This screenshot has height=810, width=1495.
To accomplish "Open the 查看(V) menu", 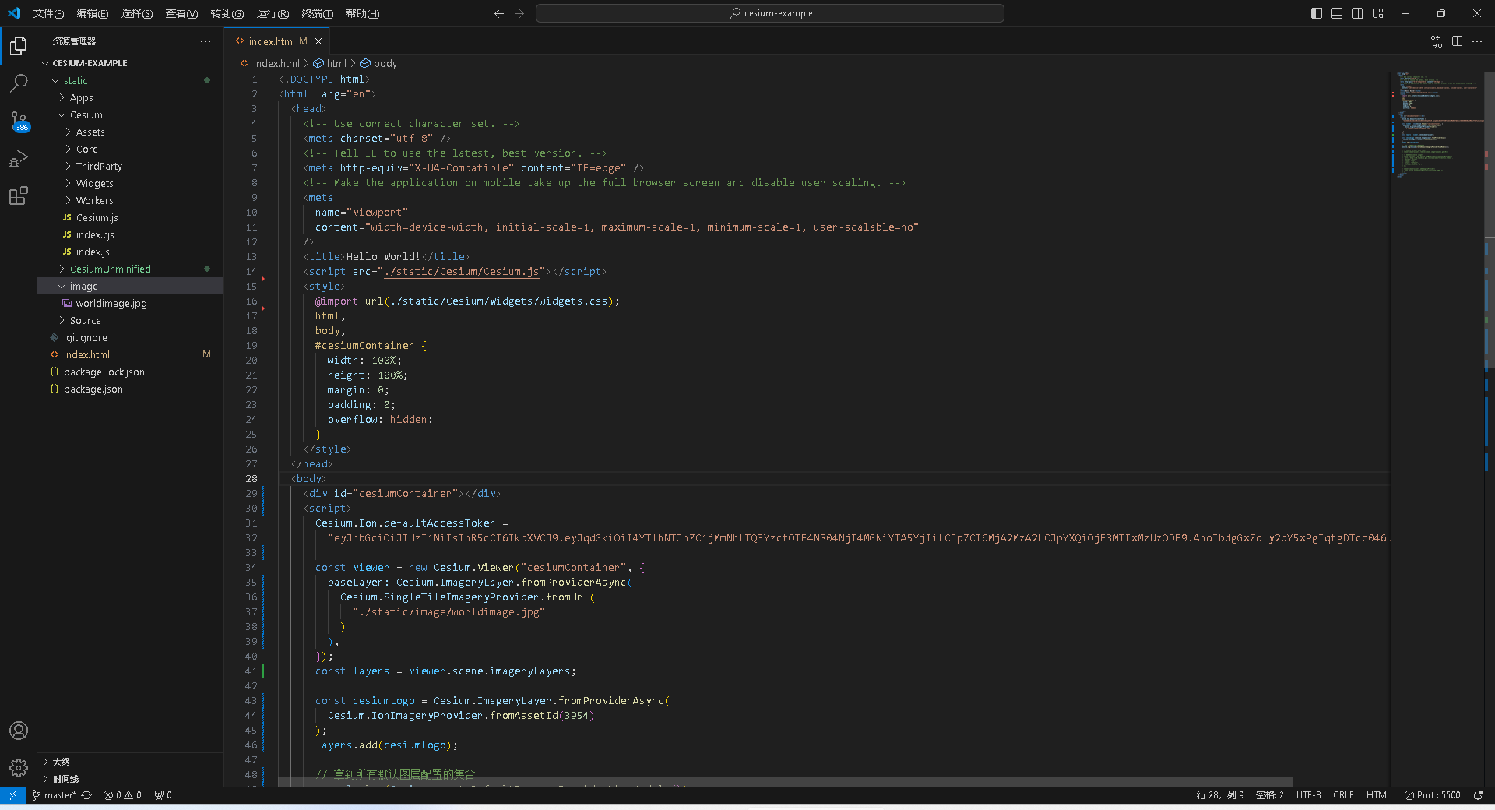I will pyautogui.click(x=181, y=13).
